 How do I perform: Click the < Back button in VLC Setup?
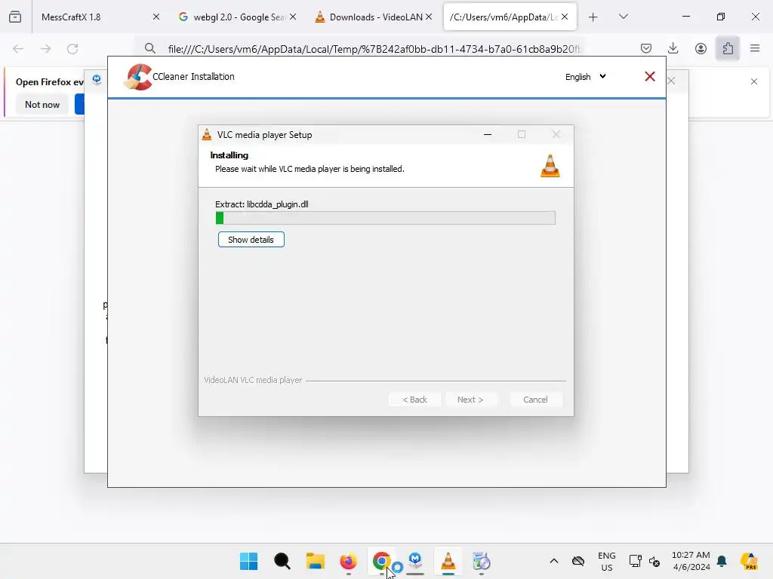click(x=414, y=400)
